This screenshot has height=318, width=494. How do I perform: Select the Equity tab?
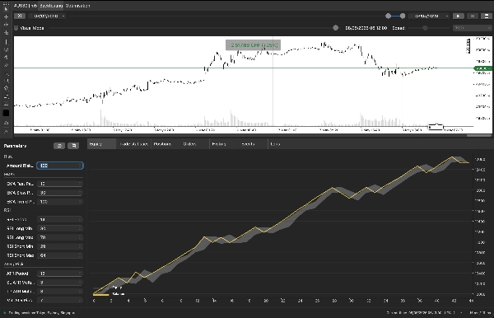tap(101, 144)
